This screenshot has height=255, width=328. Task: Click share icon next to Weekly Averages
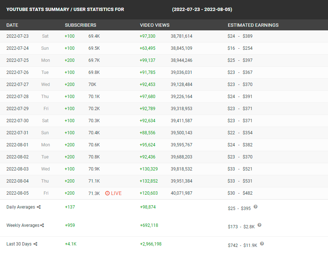tap(42, 225)
